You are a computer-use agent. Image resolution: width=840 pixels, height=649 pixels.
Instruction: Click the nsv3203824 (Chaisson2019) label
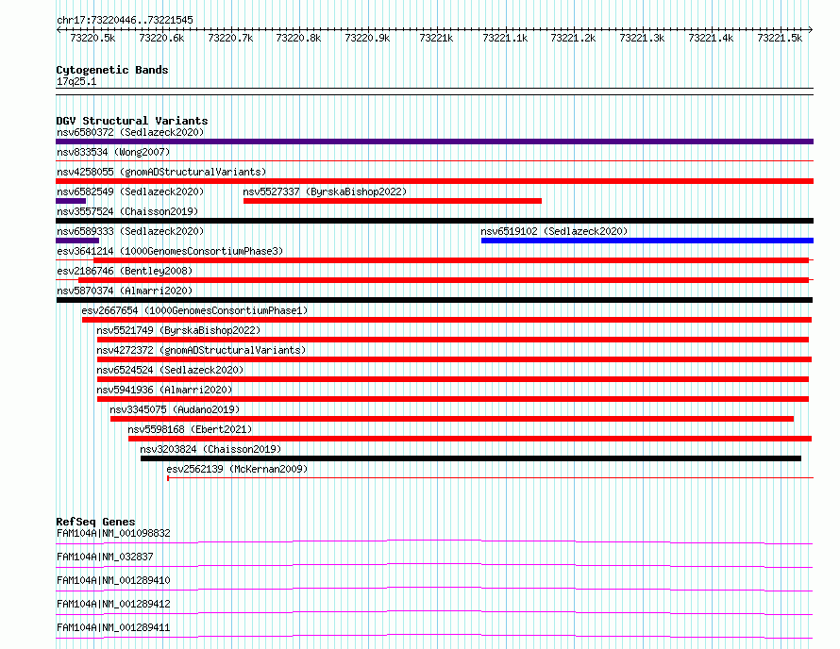click(x=210, y=449)
